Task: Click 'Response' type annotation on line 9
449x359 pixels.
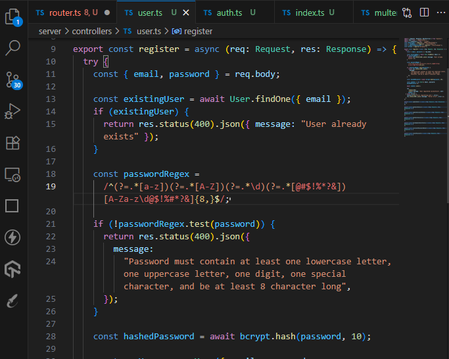Action: [346, 49]
